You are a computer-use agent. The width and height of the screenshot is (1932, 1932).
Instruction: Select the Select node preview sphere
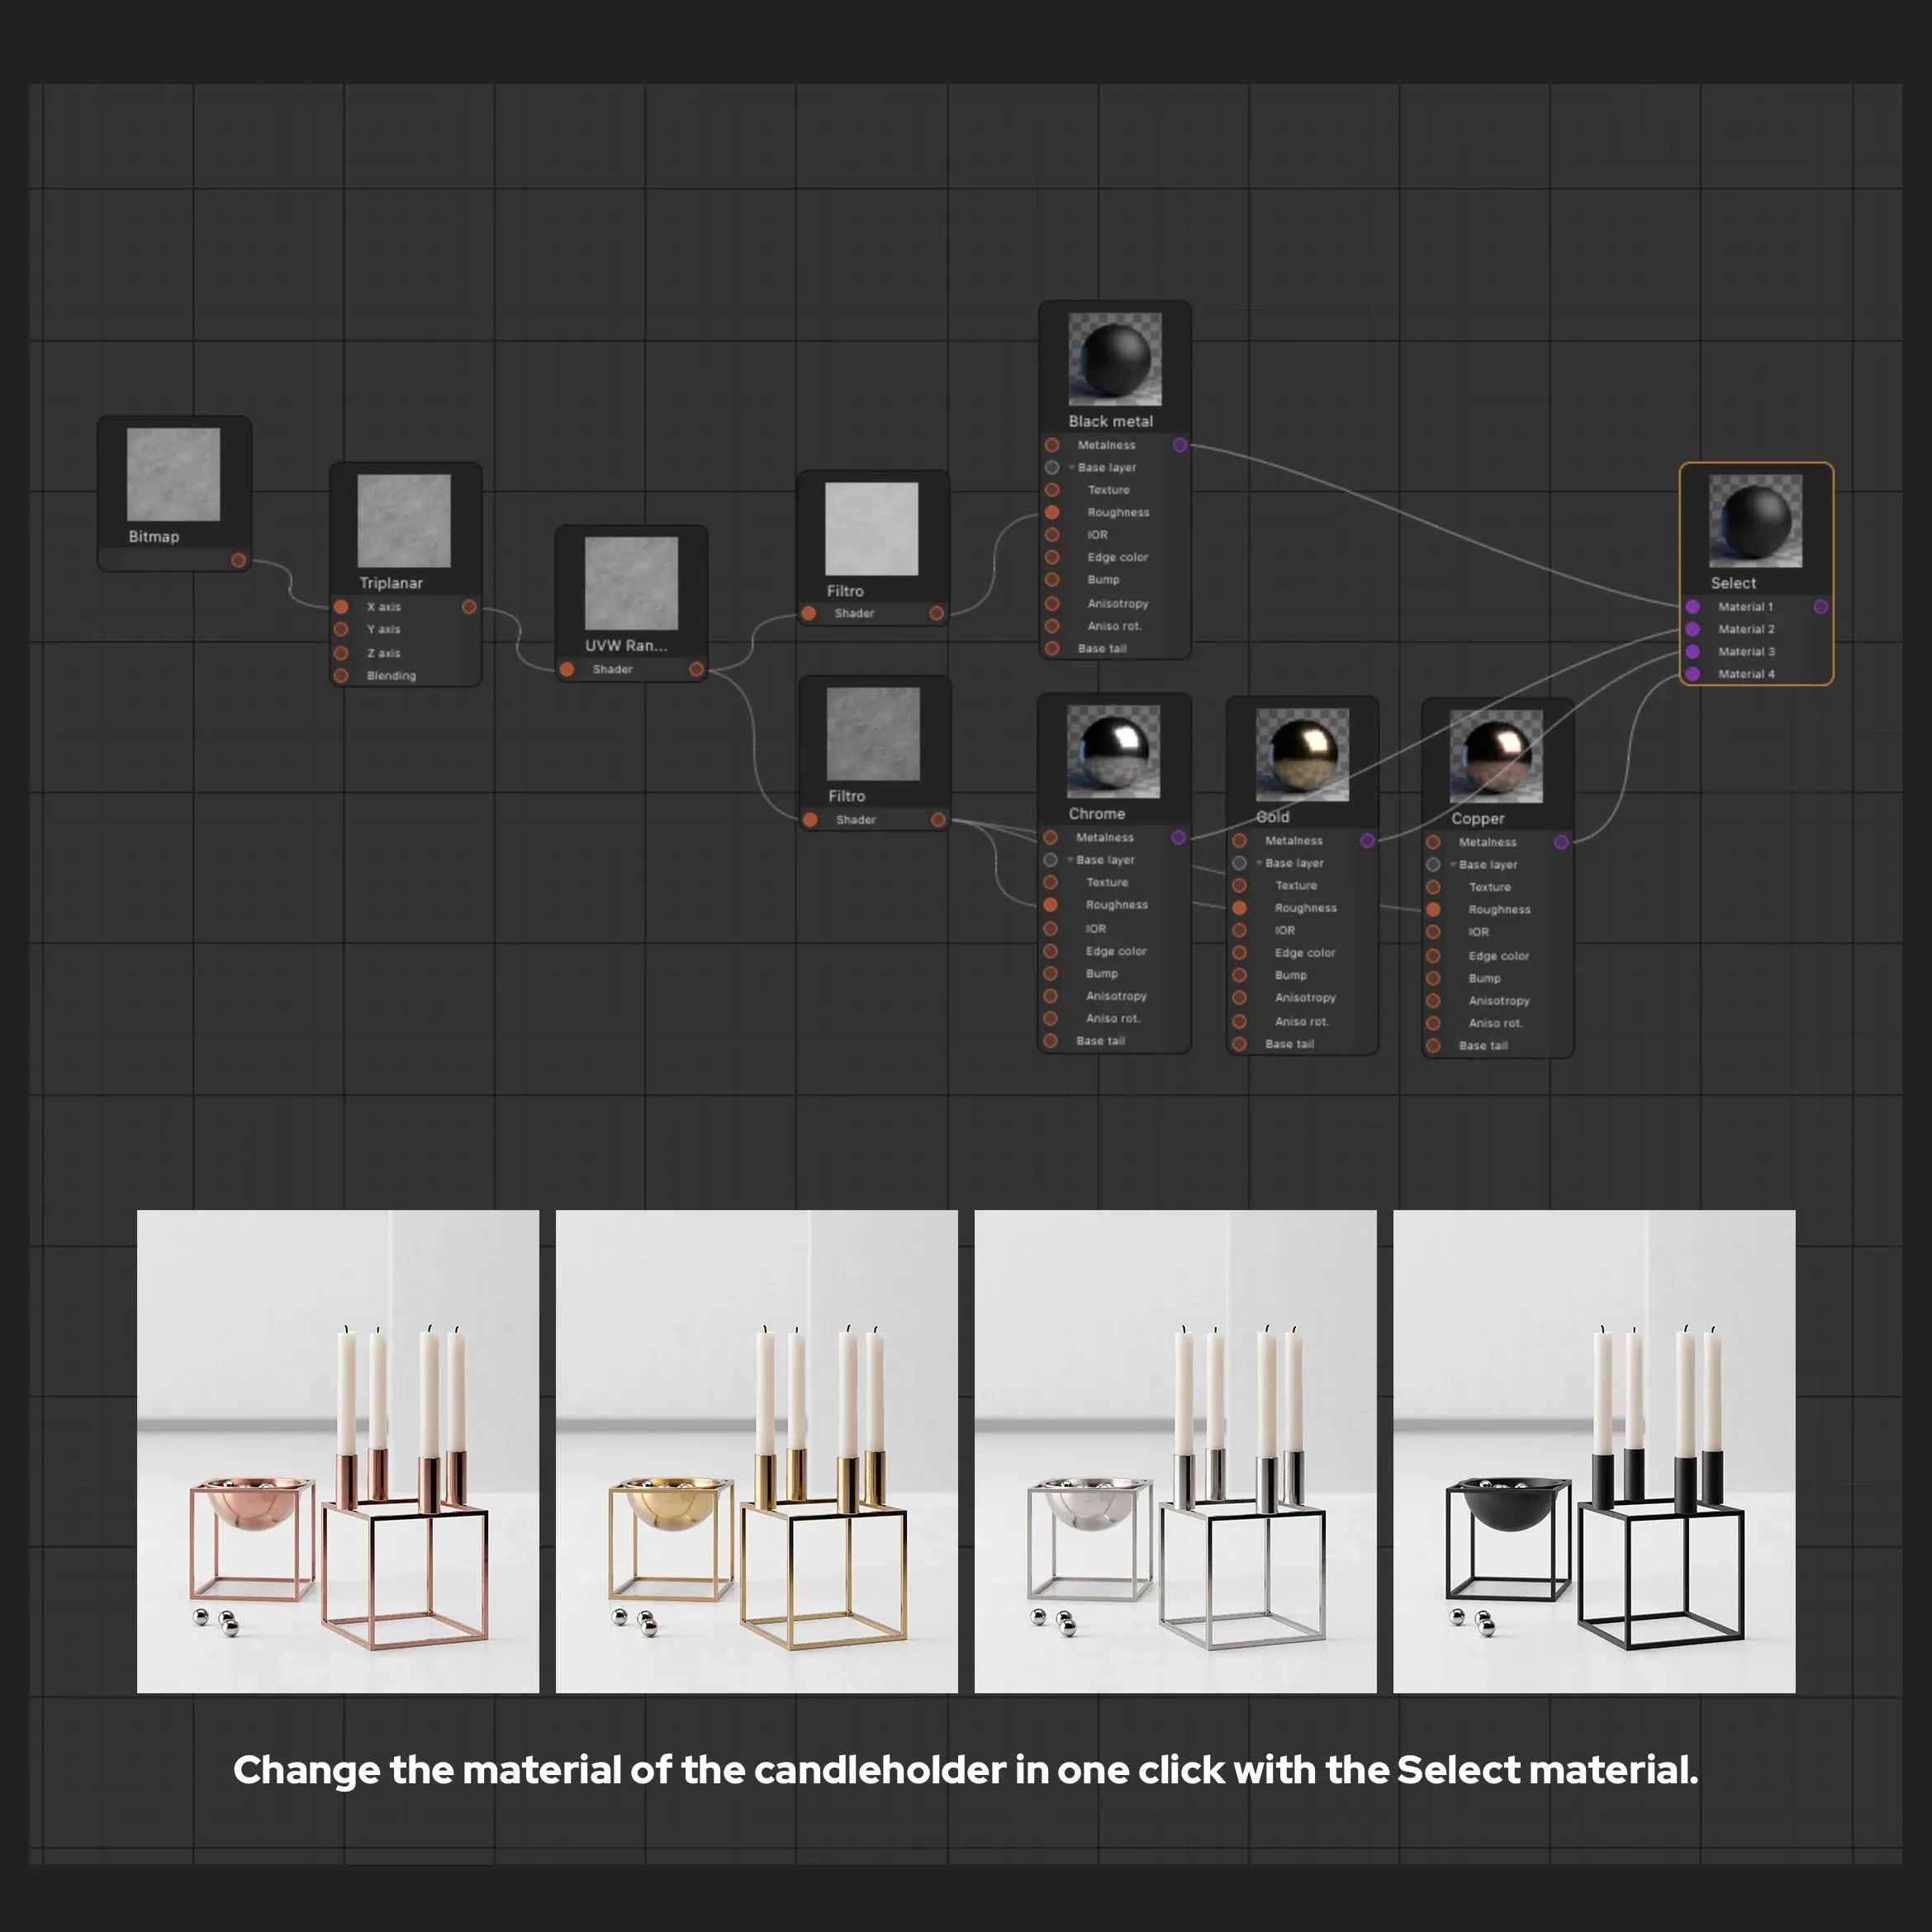click(1756, 520)
